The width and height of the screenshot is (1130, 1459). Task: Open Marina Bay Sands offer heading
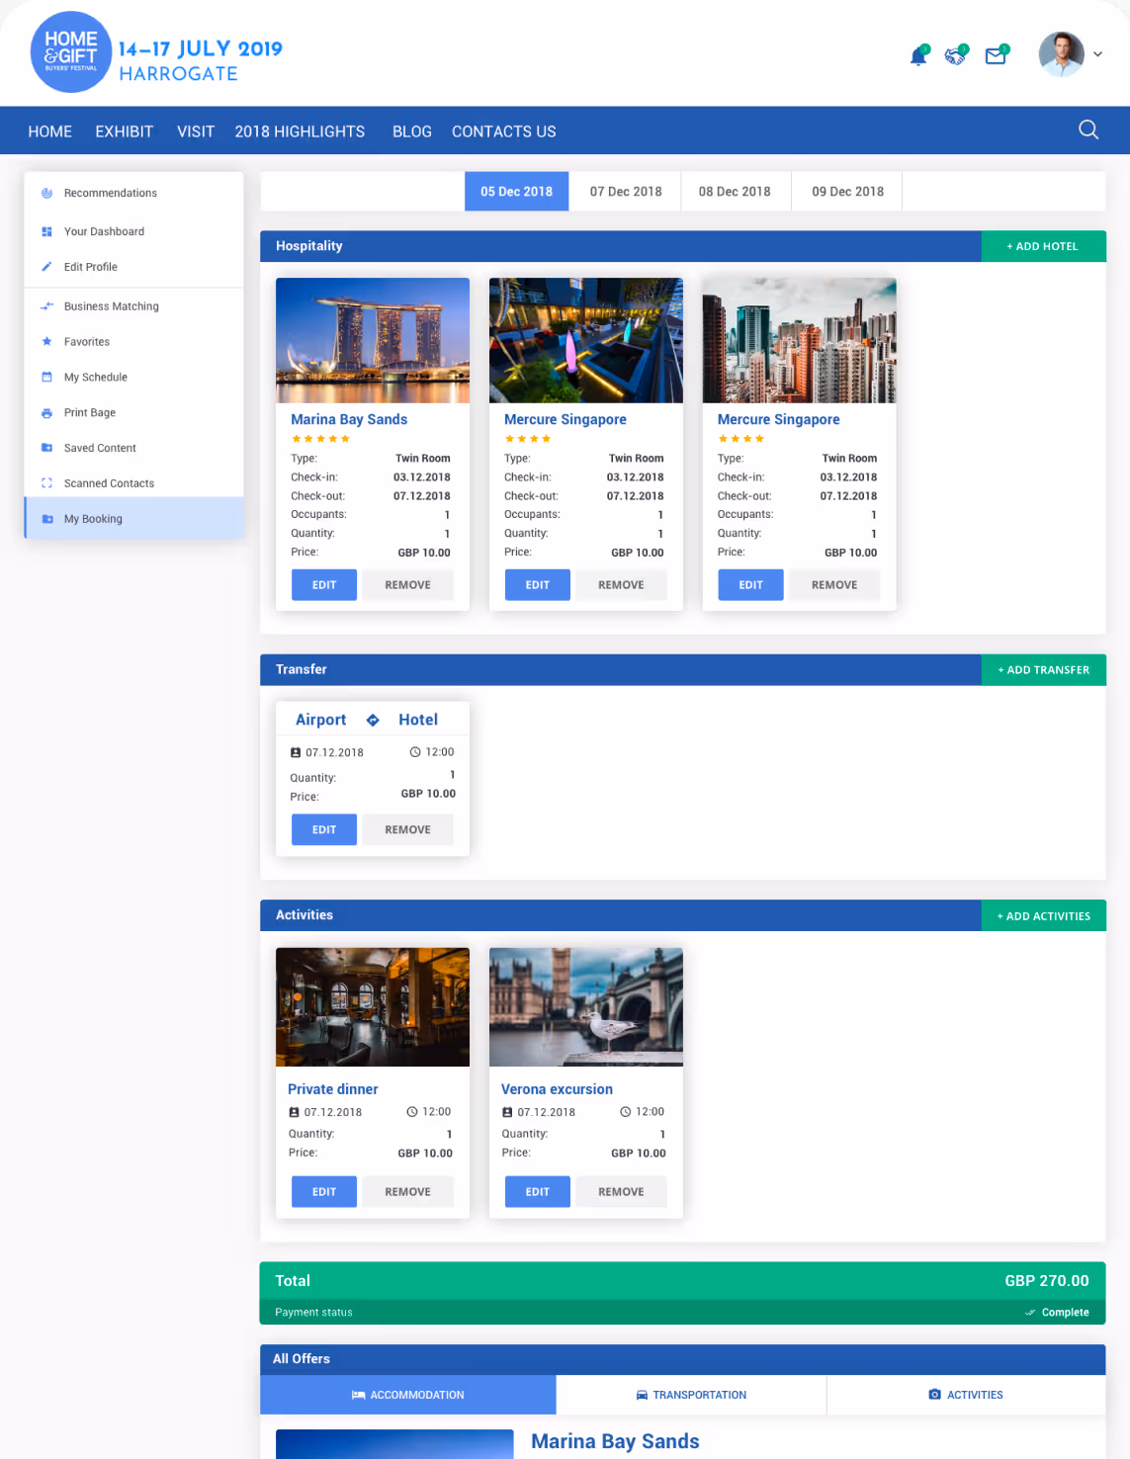coord(615,1442)
